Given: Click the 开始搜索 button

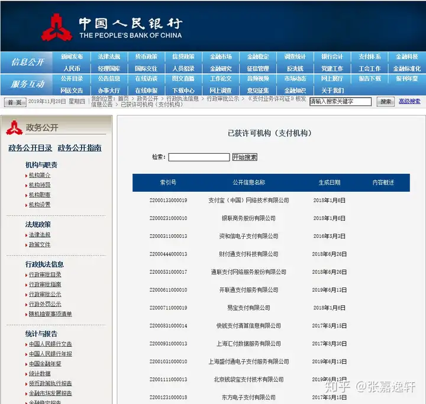Looking at the screenshot, I should pyautogui.click(x=244, y=157).
